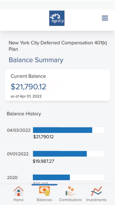Tap the 04/03/2022 date label
This screenshot has width=115, height=205.
click(x=19, y=130)
